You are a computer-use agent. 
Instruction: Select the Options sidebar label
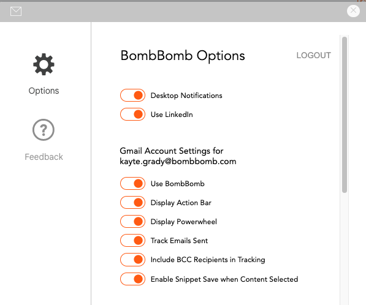(x=44, y=91)
